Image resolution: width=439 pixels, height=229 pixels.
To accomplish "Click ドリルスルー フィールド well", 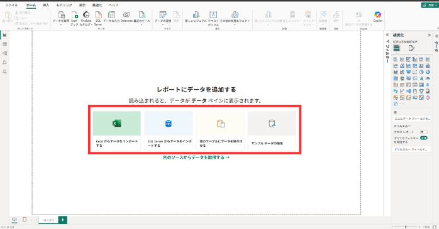I will pos(411,149).
